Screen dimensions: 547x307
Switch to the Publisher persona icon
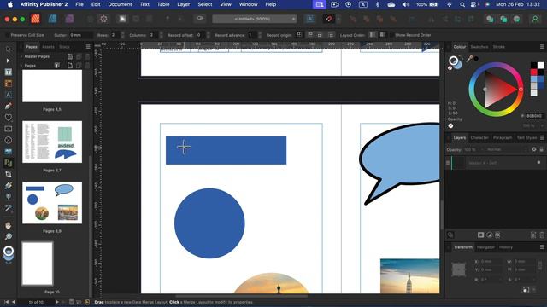tap(35, 19)
